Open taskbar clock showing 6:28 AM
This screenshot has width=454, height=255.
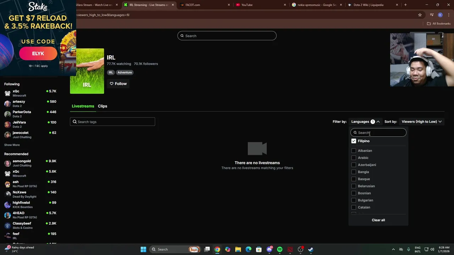click(x=443, y=249)
